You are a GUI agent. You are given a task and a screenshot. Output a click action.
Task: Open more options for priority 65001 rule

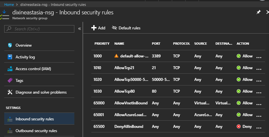click(x=259, y=116)
